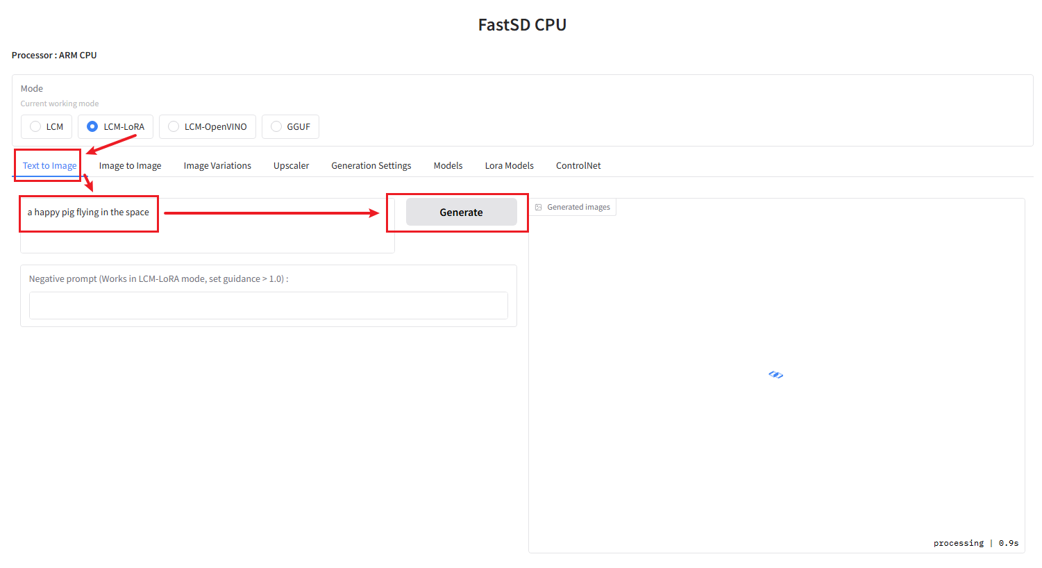Go to the Image Variations tab
Viewport: 1042px width, 568px height.
tap(217, 165)
